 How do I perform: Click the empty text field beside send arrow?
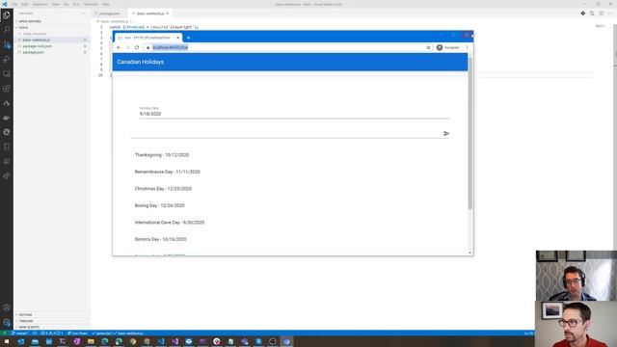[286, 133]
